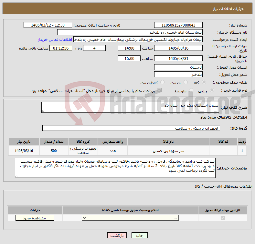This screenshot has width=255, height=244.
Task: Click the جزئیات column header
Action: click(35, 210)
